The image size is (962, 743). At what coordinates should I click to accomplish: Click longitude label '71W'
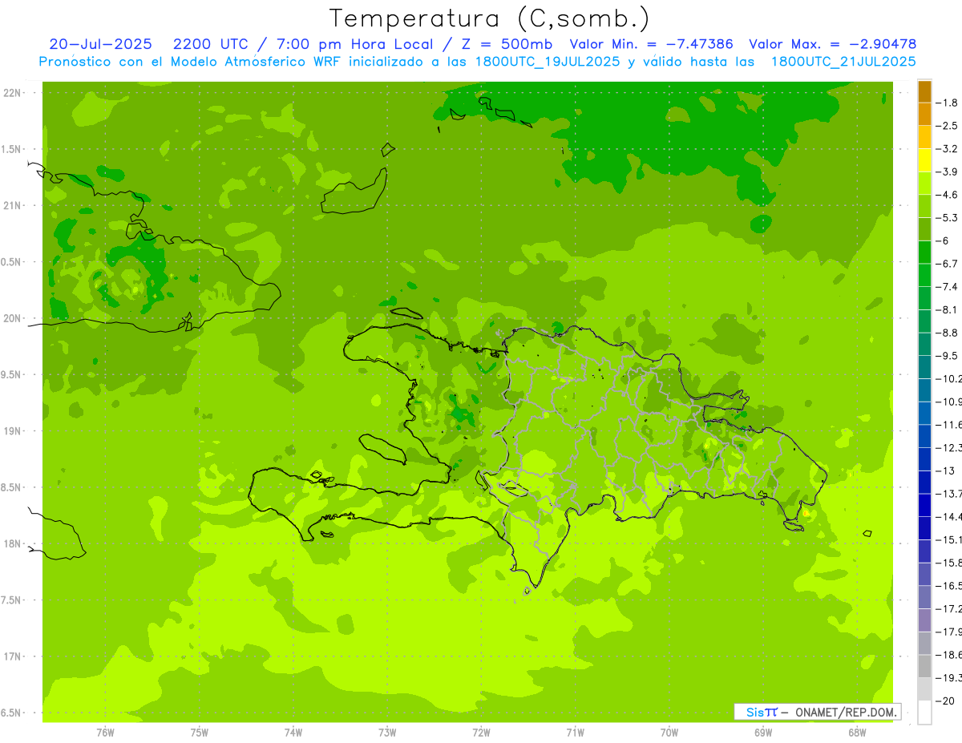[x=575, y=733]
